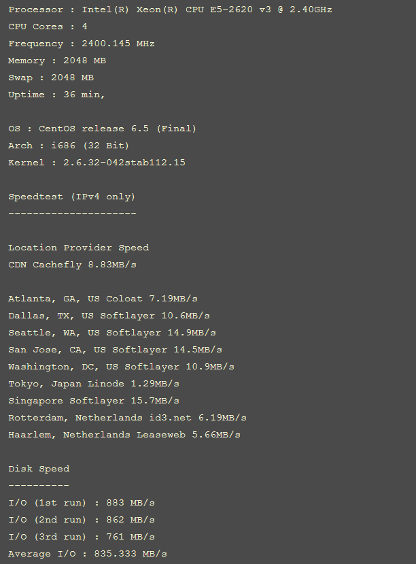This screenshot has height=564, width=416.
Task: Click the CPU Cores line
Action: point(48,27)
